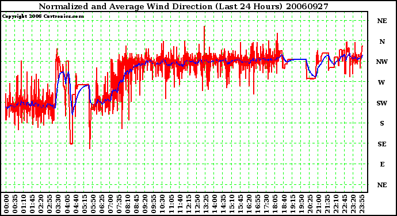Click the 23:55 time axis label
Viewport: 397px width, 216px height.
click(361, 204)
